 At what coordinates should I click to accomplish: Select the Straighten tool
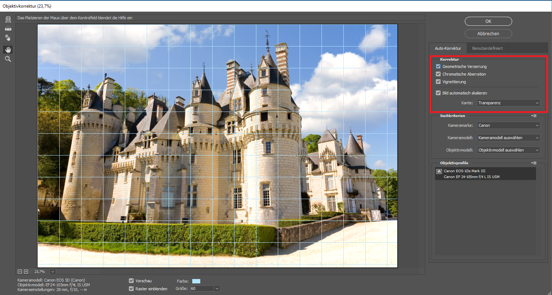point(8,28)
